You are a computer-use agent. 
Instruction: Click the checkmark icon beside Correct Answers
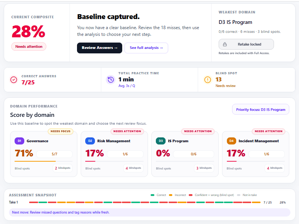14,80
